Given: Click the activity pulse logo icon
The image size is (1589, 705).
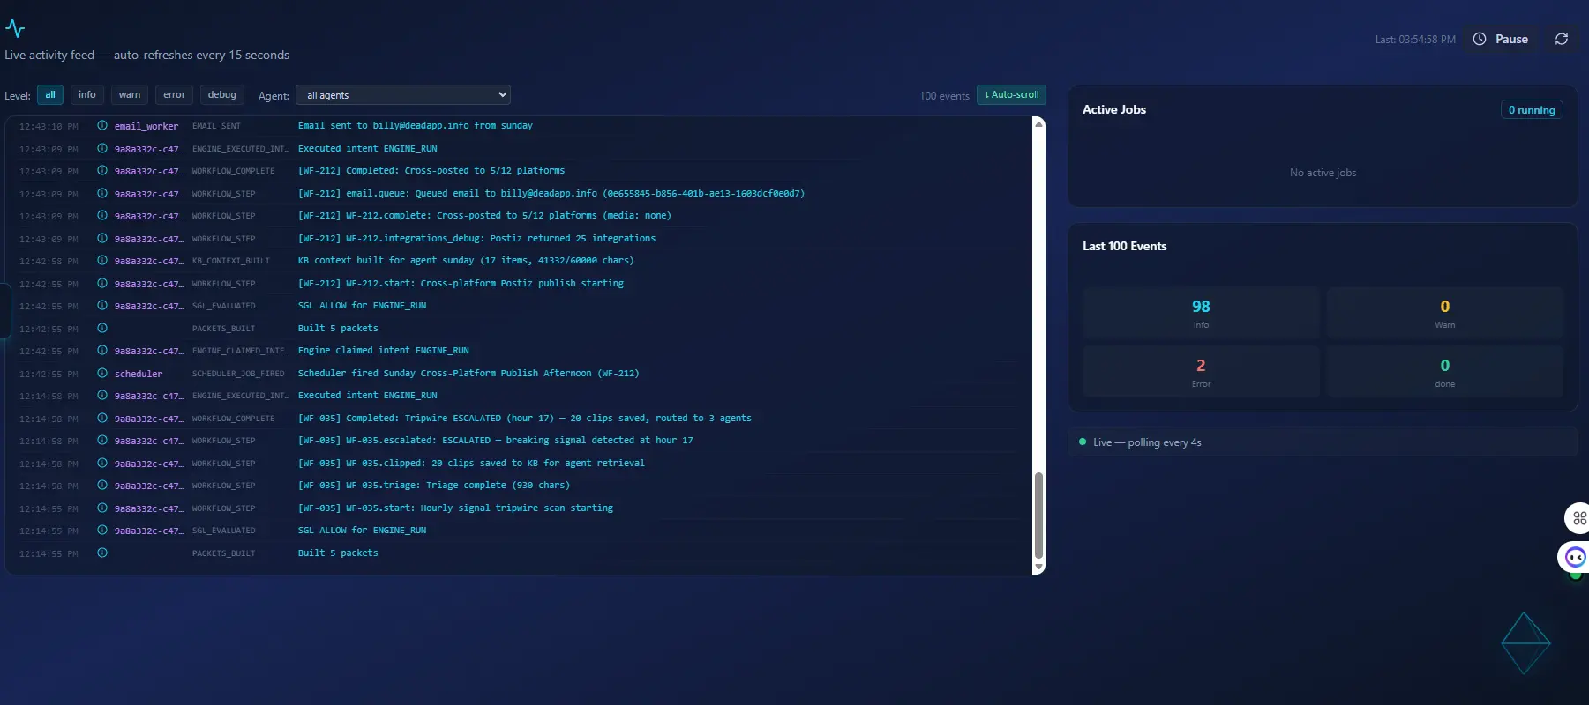Looking at the screenshot, I should tap(15, 28).
